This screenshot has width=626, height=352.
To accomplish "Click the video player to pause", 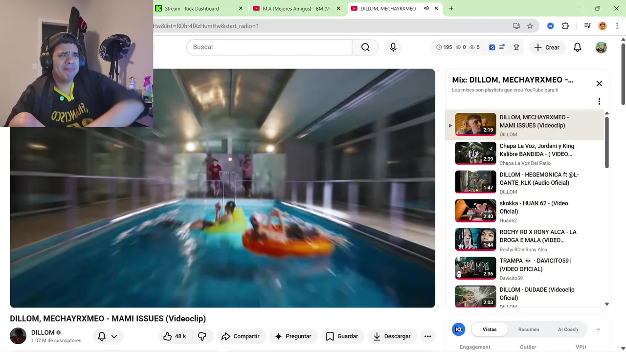I will point(223,188).
